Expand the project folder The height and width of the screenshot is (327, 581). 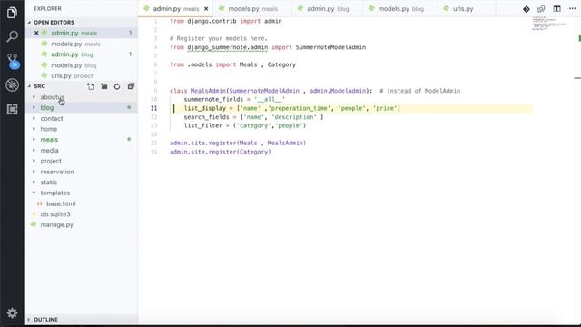pyautogui.click(x=51, y=162)
